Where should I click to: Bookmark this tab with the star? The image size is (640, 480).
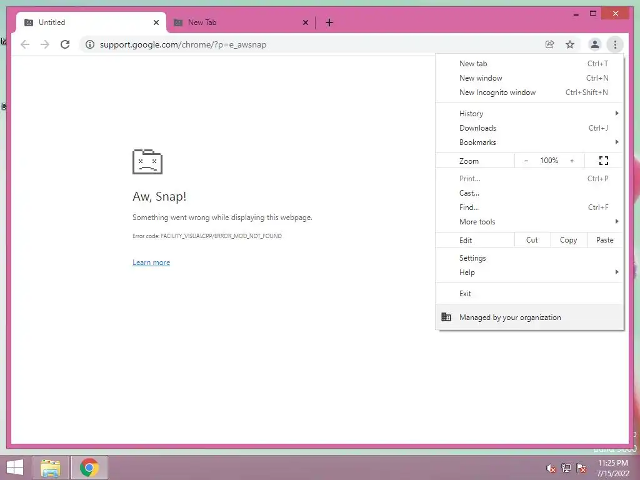point(570,44)
